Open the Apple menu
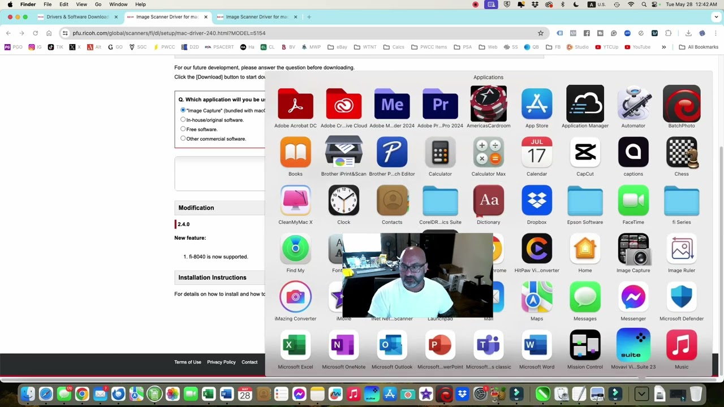 point(10,5)
